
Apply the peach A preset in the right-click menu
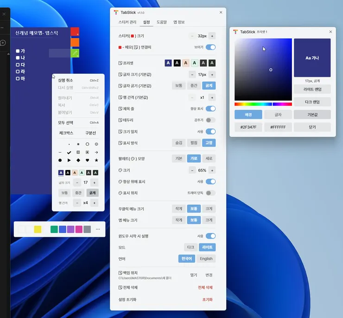pyautogui.click(x=75, y=173)
